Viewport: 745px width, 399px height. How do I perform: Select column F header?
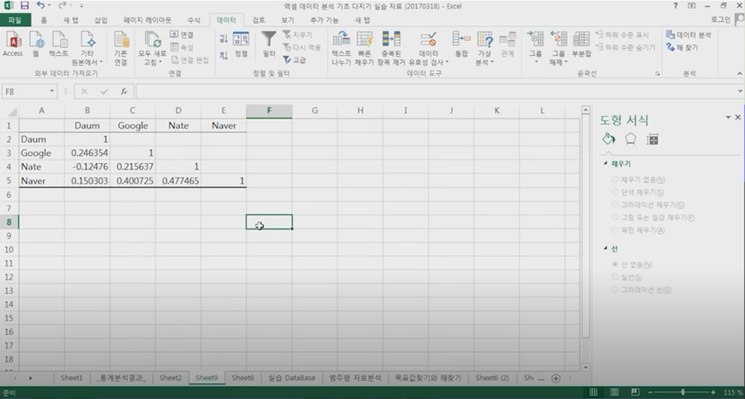[x=269, y=110]
